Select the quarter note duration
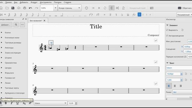 pos(38,15)
